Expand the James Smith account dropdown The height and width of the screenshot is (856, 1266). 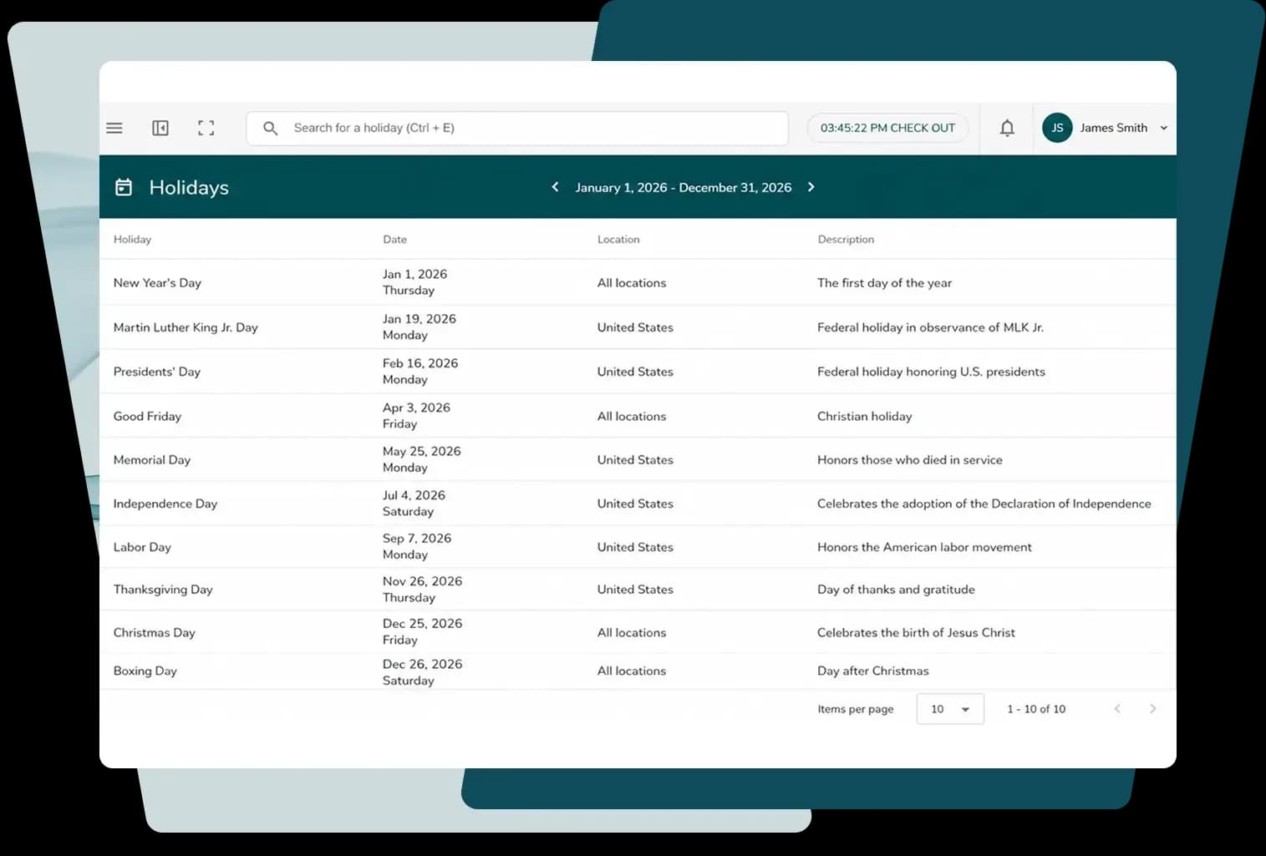[x=1164, y=128]
